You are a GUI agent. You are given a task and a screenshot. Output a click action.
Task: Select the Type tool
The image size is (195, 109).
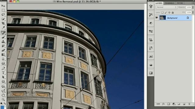coord(3,73)
